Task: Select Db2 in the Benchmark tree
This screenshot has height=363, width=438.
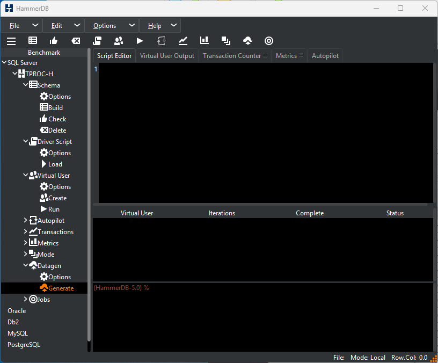Action: point(13,322)
